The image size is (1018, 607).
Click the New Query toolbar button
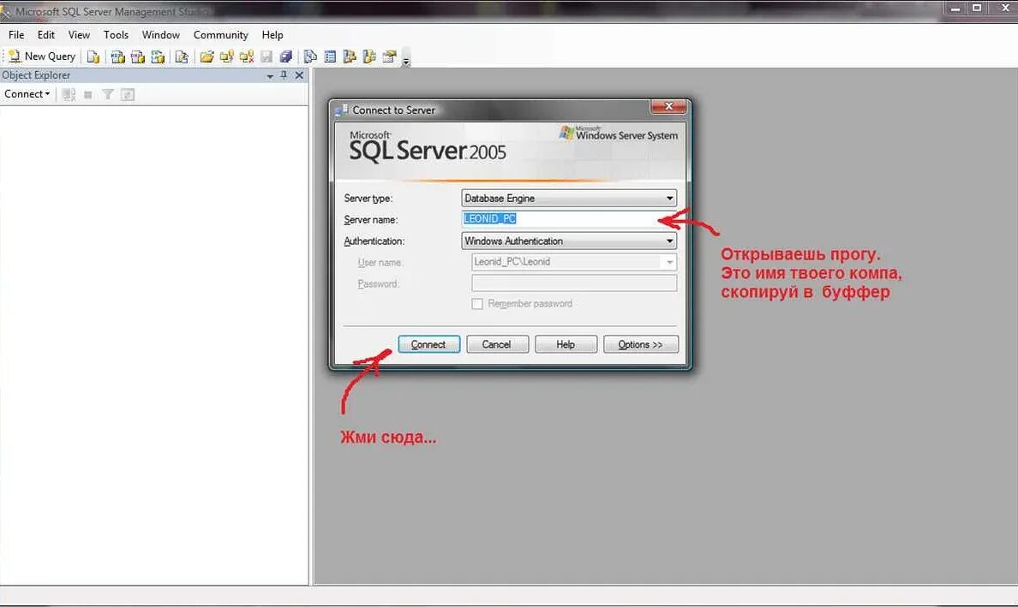[41, 57]
